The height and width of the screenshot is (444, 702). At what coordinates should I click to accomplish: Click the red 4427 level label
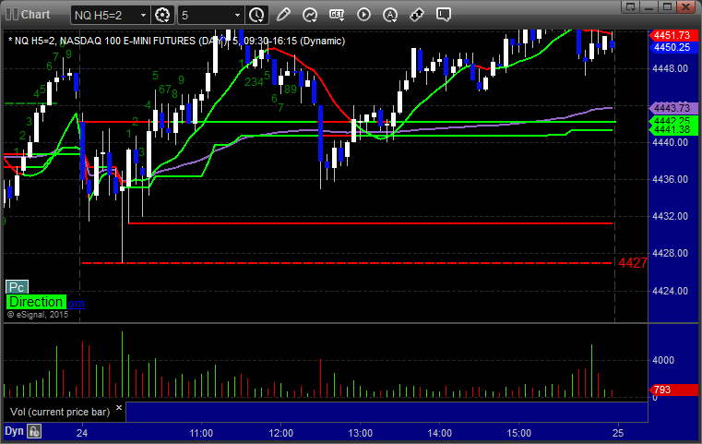pyautogui.click(x=632, y=263)
